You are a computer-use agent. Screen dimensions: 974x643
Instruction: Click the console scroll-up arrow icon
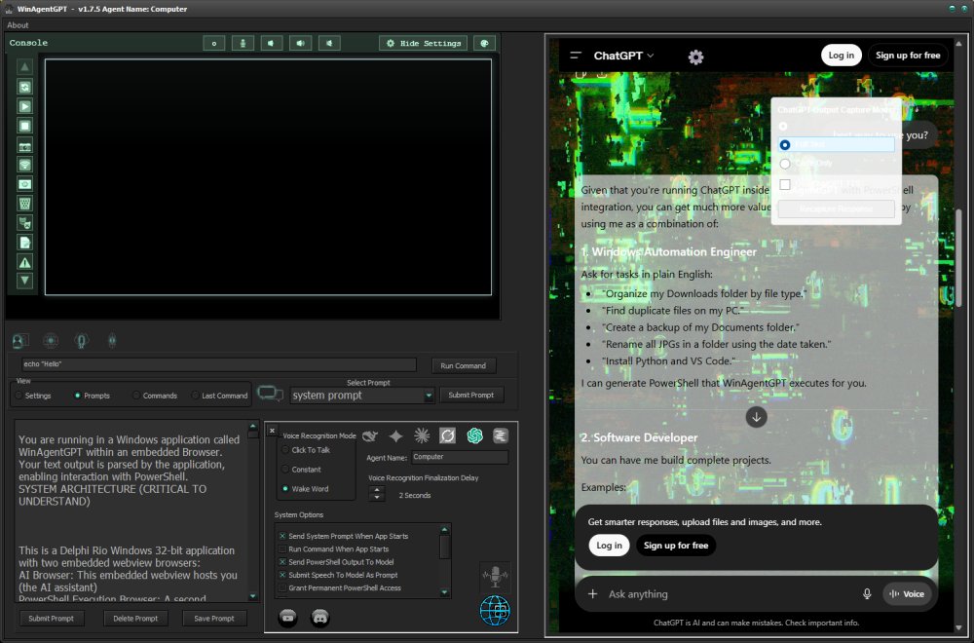click(25, 66)
